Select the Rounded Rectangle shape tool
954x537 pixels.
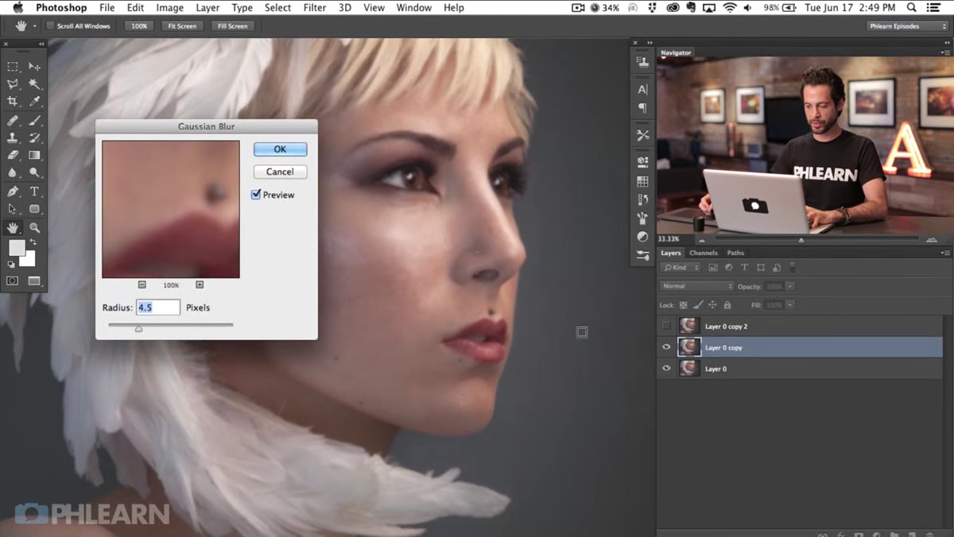[x=34, y=209]
